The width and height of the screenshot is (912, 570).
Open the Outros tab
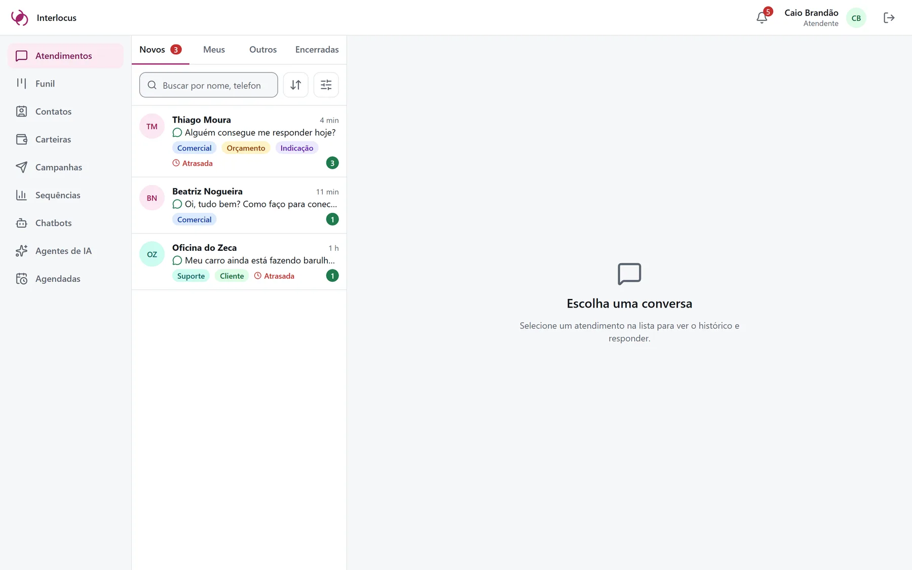tap(262, 49)
